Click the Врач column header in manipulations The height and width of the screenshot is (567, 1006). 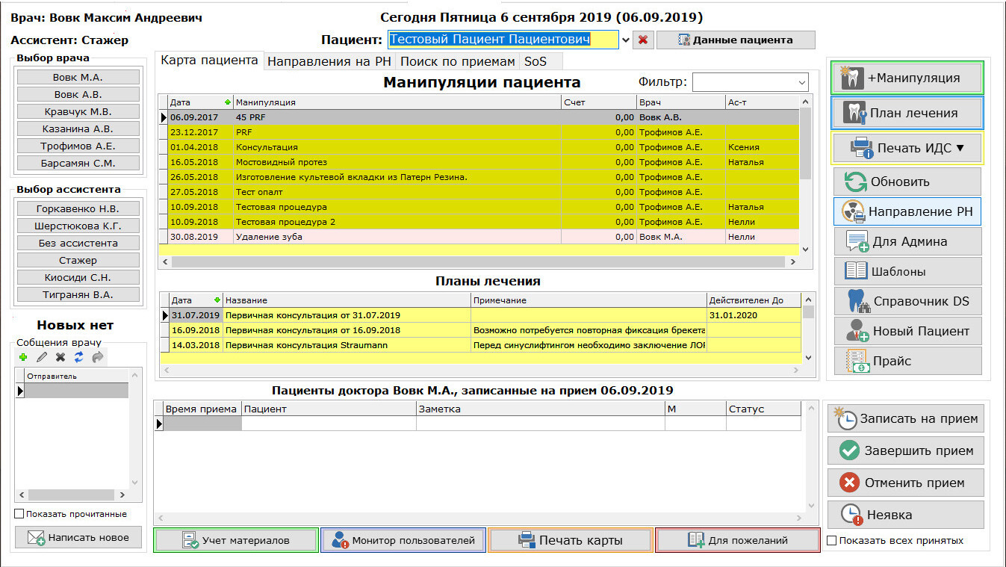[x=680, y=102]
